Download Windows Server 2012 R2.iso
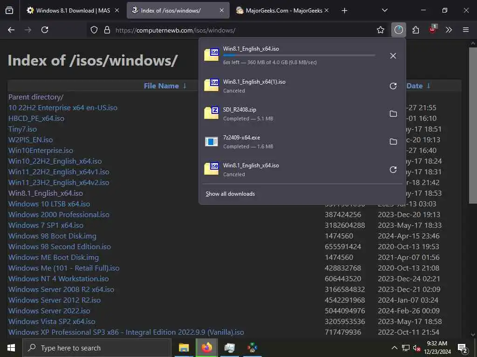 pos(55,300)
